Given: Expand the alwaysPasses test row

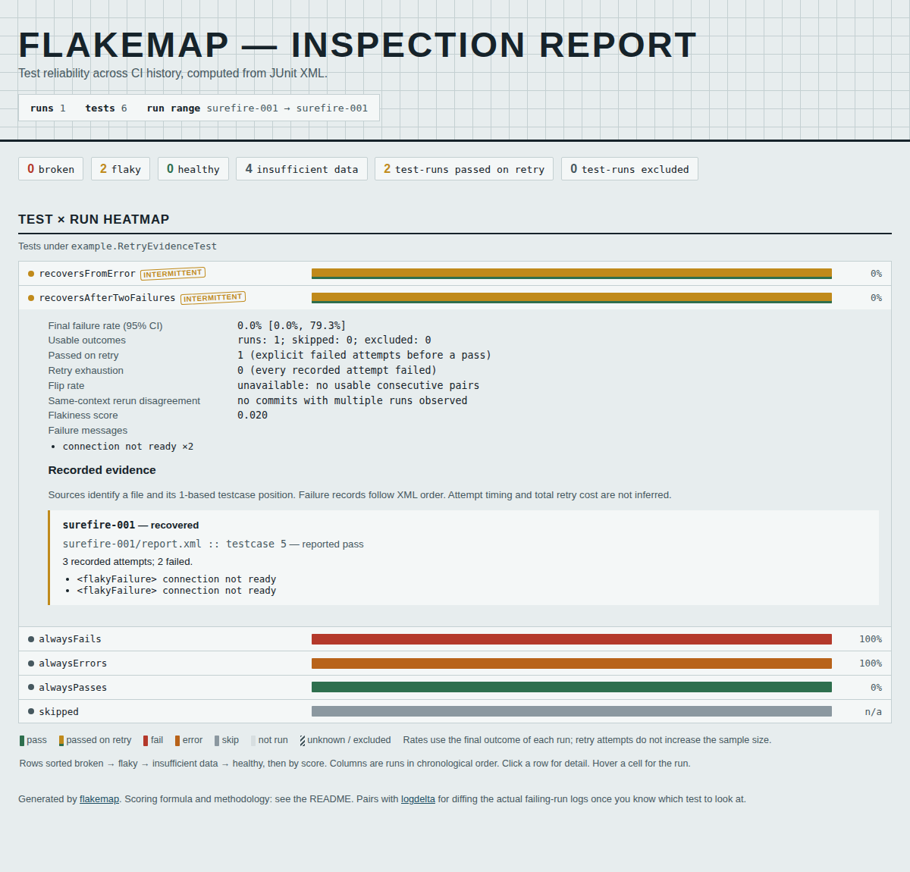Looking at the screenshot, I should tap(455, 688).
